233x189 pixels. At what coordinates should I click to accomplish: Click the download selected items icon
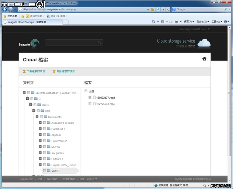(x=24, y=71)
